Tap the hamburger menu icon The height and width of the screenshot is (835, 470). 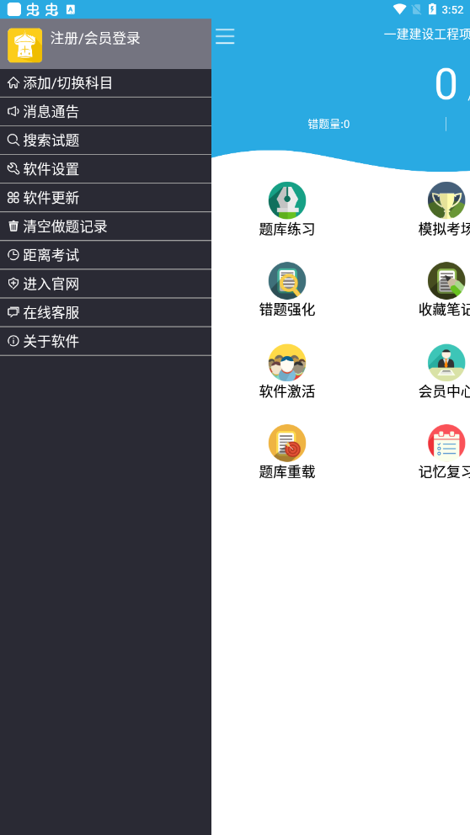pyautogui.click(x=225, y=36)
